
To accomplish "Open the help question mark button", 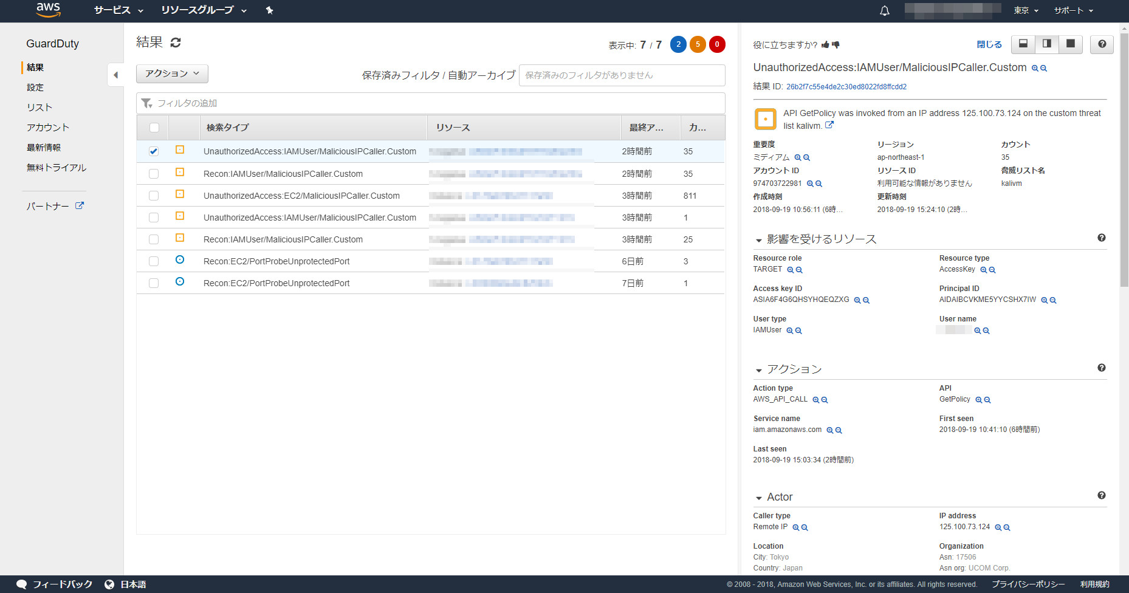I will pos(1101,44).
